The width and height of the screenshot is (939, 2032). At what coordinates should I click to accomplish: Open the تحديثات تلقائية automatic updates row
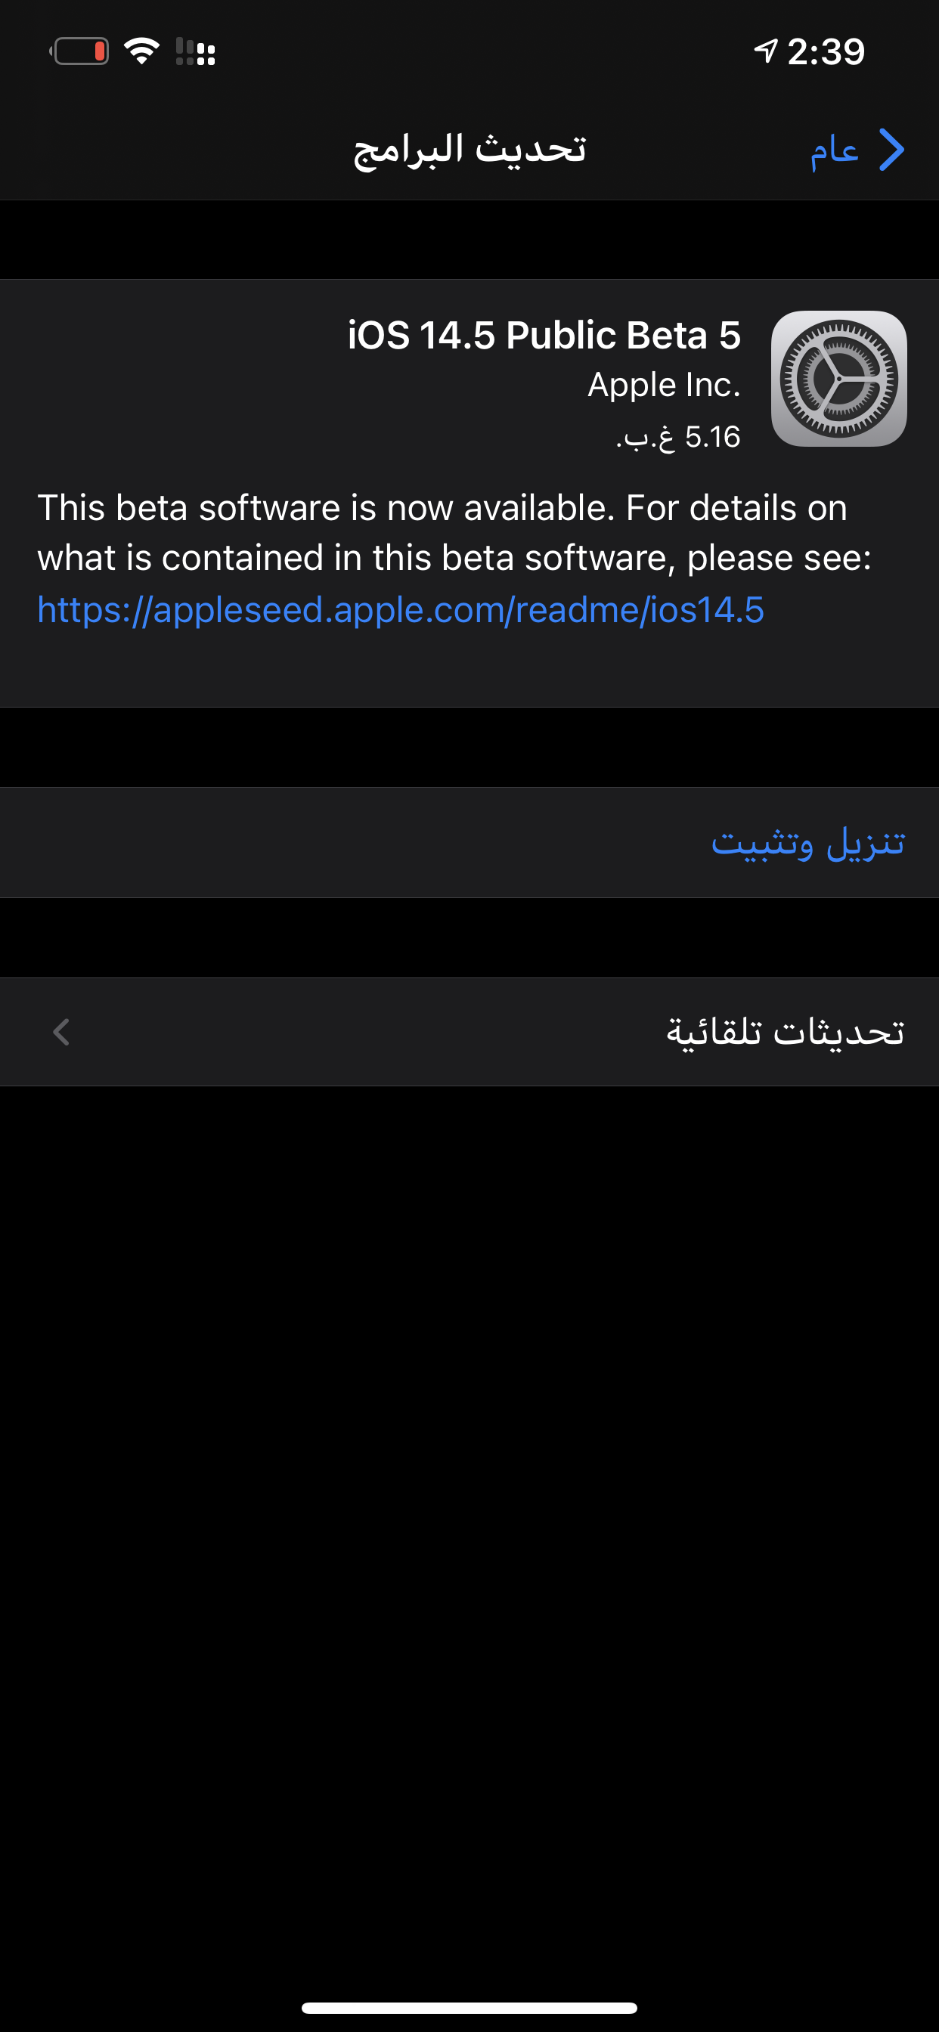469,1032
